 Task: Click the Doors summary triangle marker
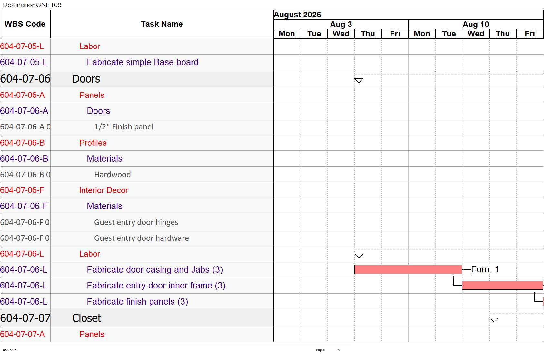359,81
